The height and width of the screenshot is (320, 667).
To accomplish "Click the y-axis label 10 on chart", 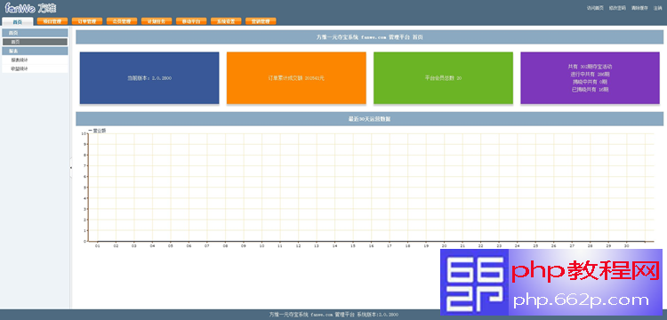I will (84, 133).
